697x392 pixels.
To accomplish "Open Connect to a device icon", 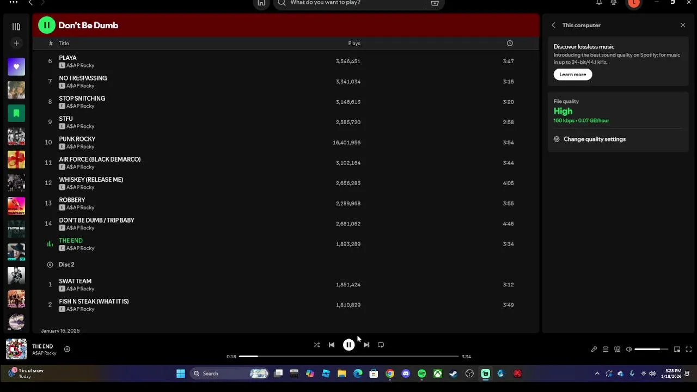I will coord(617,350).
